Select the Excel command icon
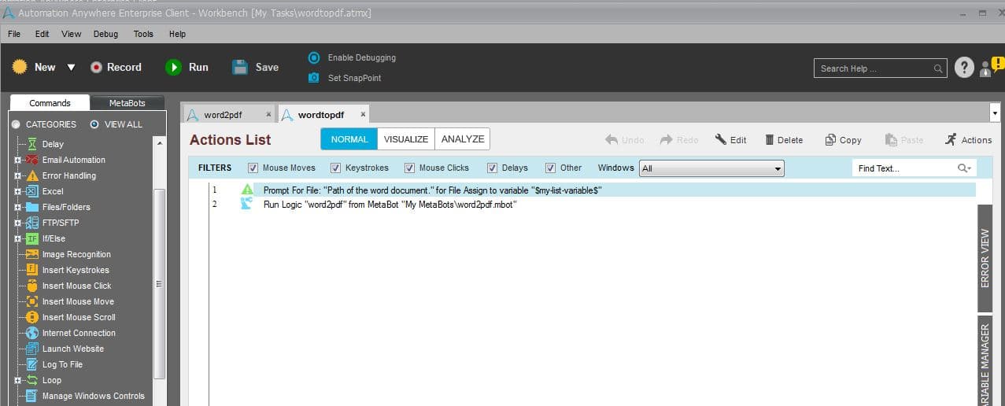The width and height of the screenshot is (1005, 406). coord(32,191)
